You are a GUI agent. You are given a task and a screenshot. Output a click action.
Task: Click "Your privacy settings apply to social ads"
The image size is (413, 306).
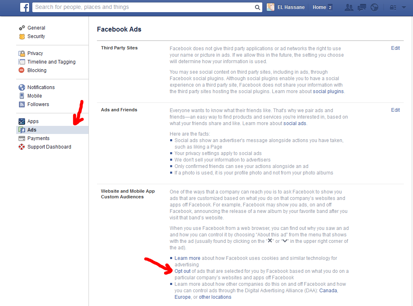click(x=218, y=153)
